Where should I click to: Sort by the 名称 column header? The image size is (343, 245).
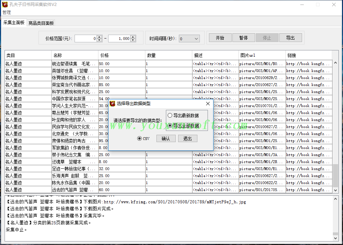[75, 55]
